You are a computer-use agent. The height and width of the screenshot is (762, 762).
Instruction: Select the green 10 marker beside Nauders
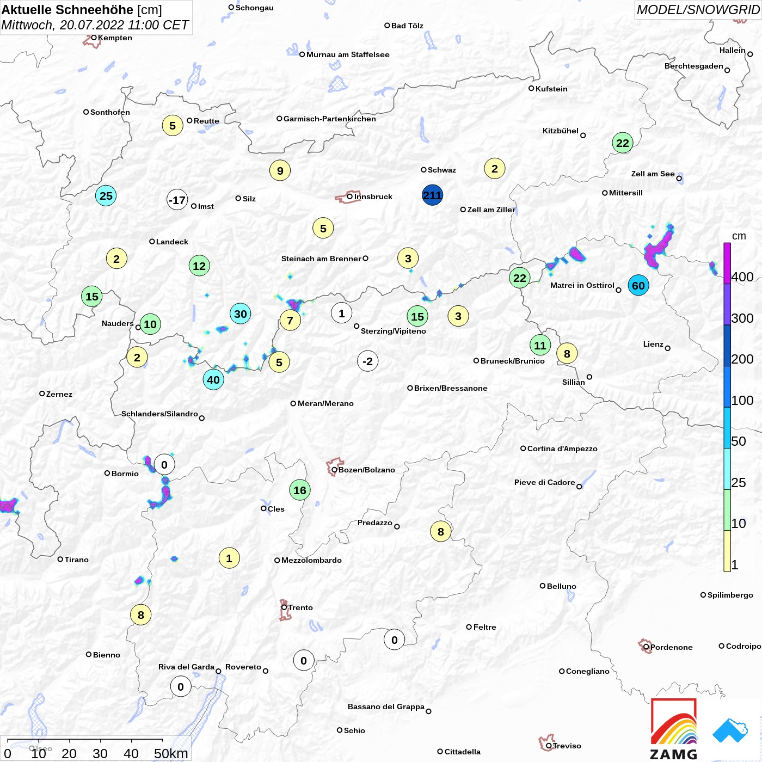150,324
